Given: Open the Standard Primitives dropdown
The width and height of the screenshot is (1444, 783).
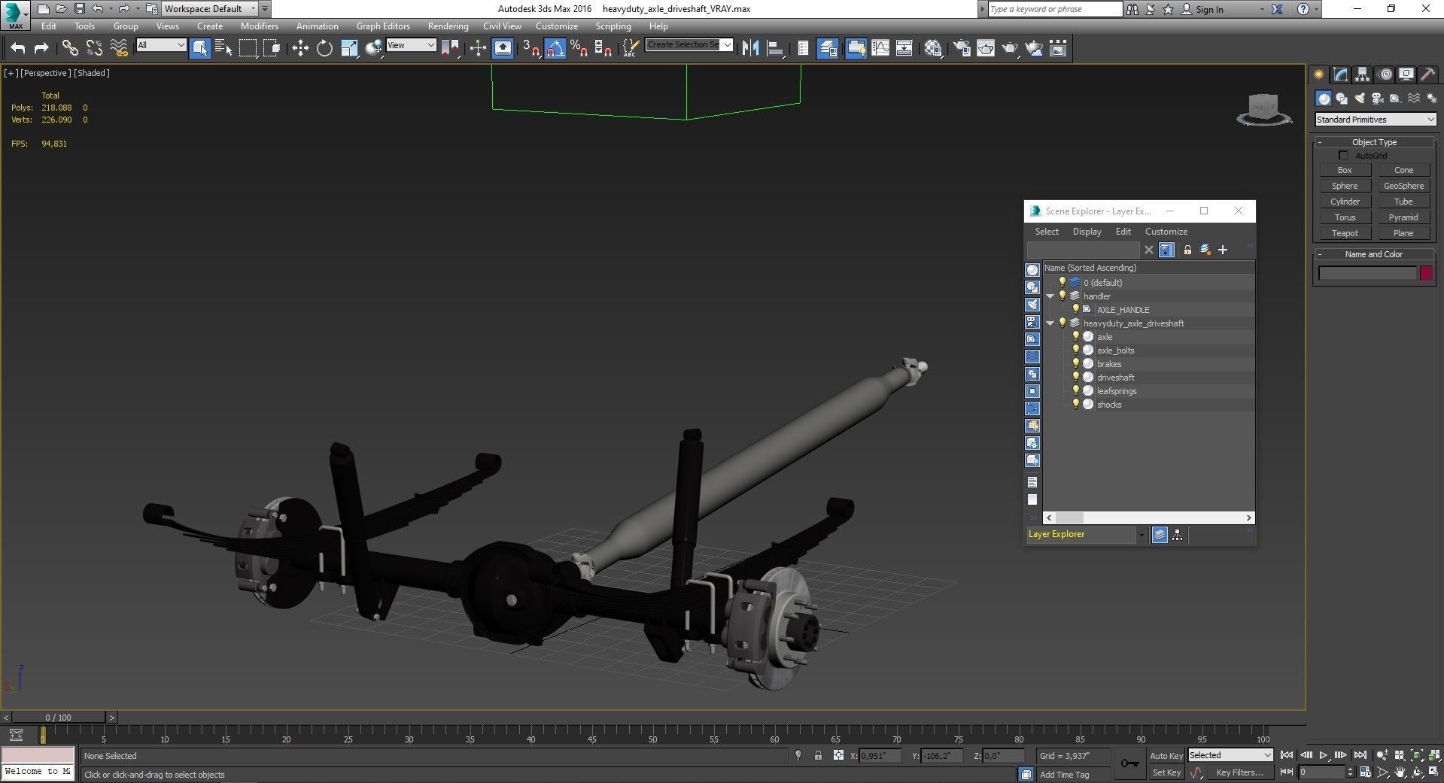Looking at the screenshot, I should click(x=1376, y=120).
